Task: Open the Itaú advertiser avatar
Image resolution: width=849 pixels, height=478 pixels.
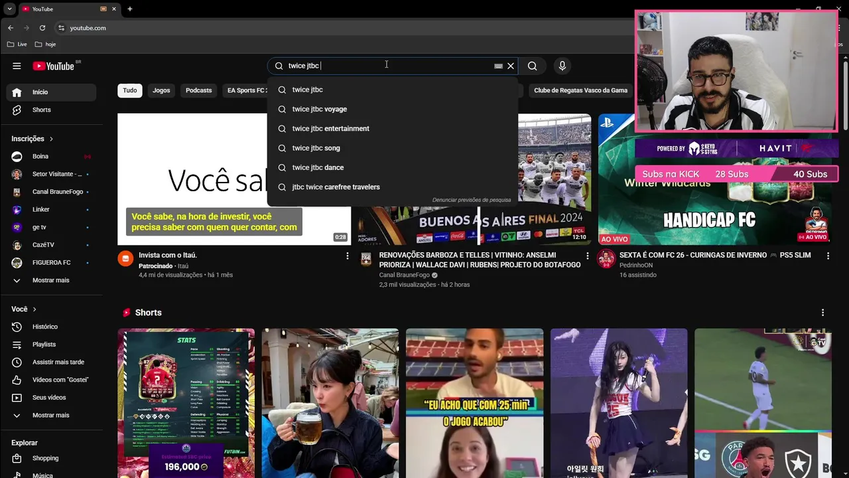Action: pyautogui.click(x=125, y=259)
